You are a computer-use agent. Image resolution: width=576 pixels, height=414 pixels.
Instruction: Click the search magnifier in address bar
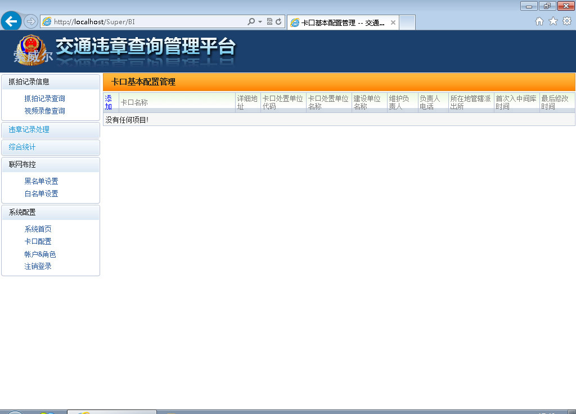pos(251,22)
